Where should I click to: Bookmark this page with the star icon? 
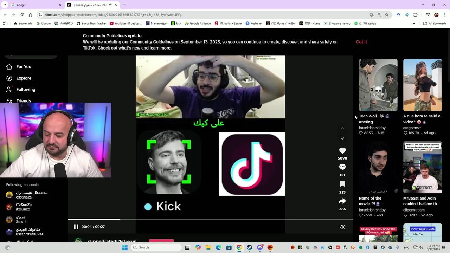point(387,15)
